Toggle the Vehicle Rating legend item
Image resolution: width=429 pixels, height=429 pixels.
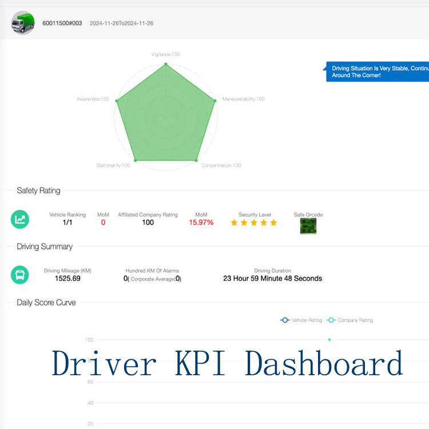301,320
